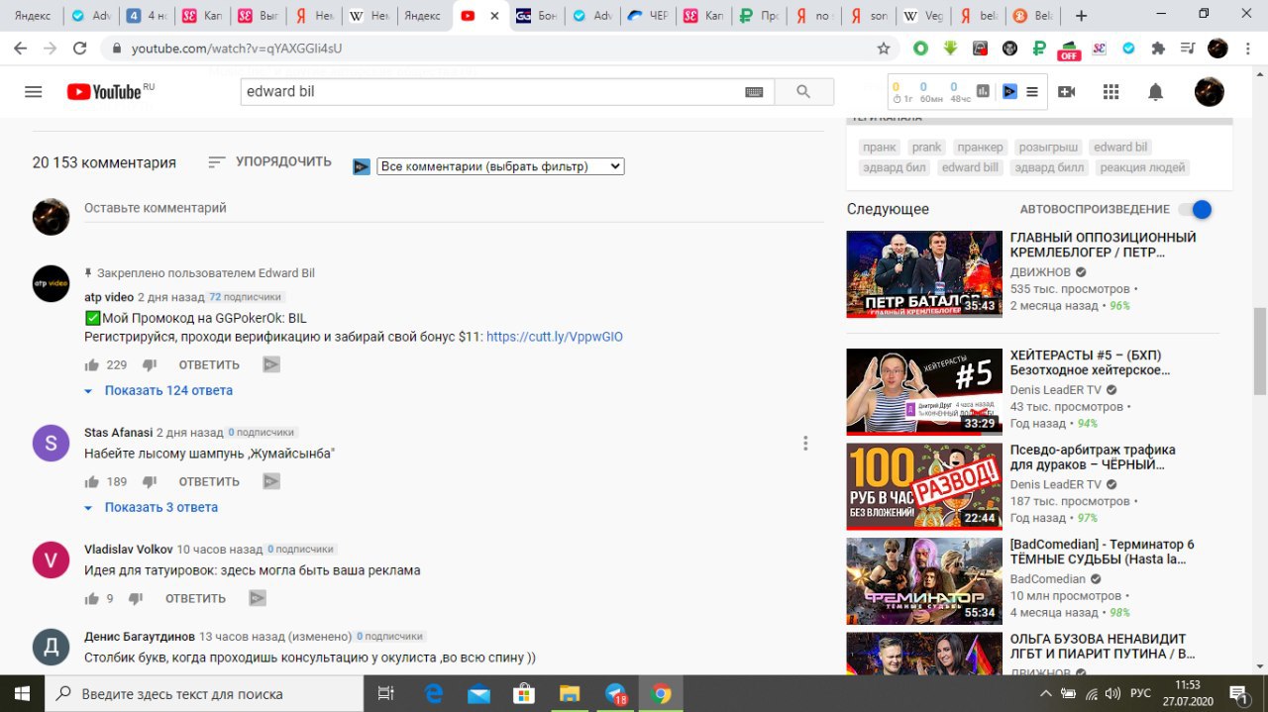1268x712 pixels.
Task: Dislike Stas Afanasi's comment
Action: (150, 481)
